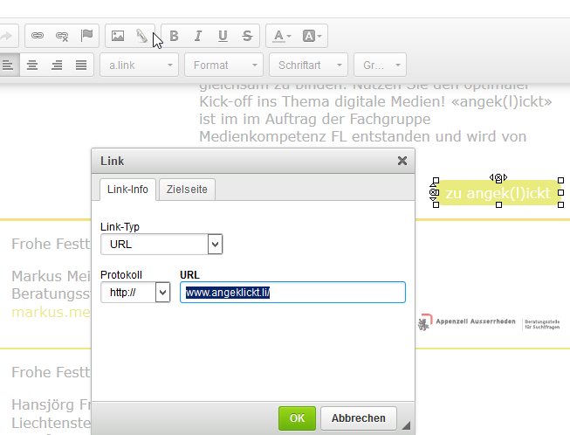Toggle underline formatting
This screenshot has width=570, height=435.
pyautogui.click(x=223, y=36)
